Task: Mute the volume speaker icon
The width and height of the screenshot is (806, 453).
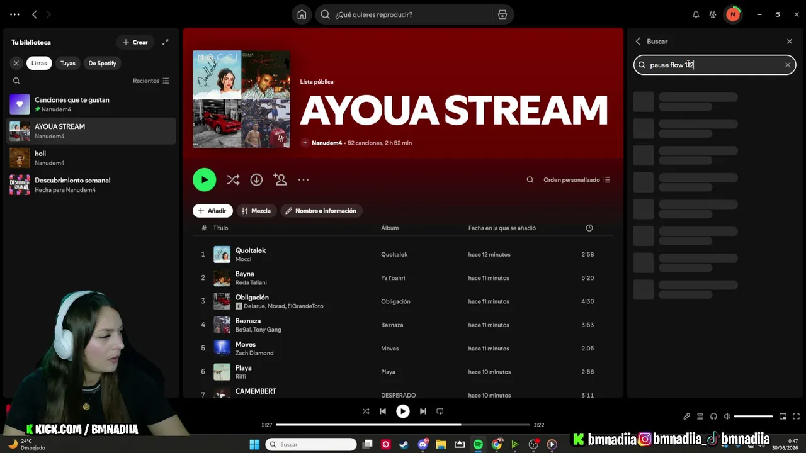Action: click(x=727, y=417)
